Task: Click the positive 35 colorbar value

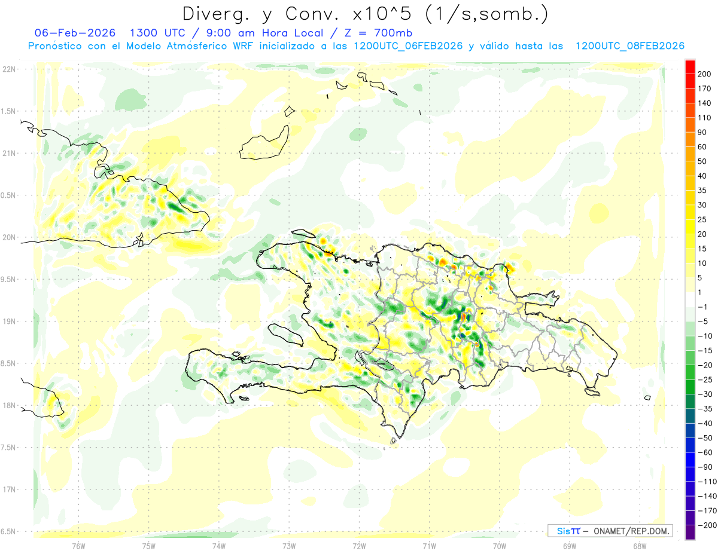Action: tap(702, 191)
